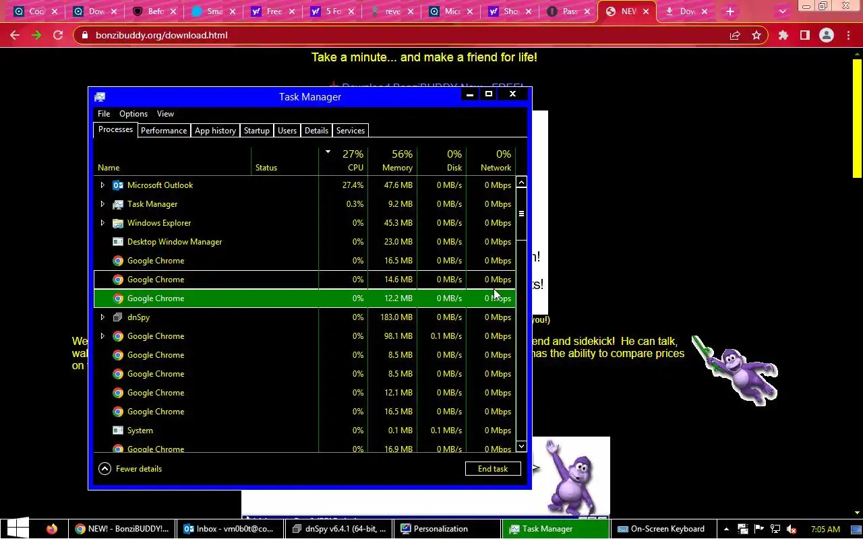Click the System process icon

pyautogui.click(x=118, y=431)
